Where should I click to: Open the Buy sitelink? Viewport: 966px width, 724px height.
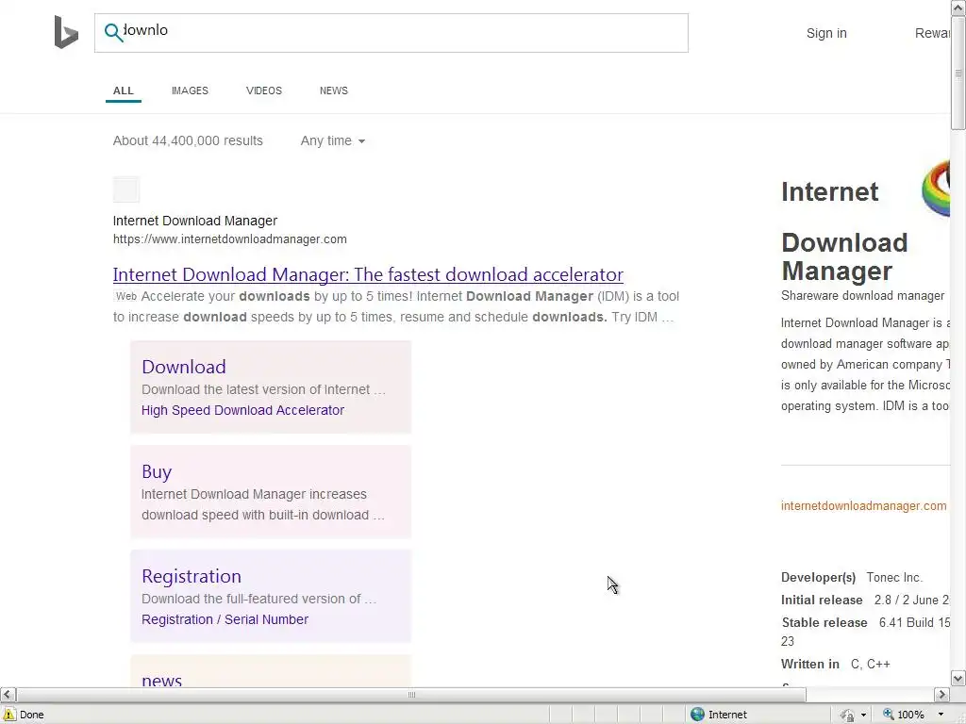click(x=157, y=472)
